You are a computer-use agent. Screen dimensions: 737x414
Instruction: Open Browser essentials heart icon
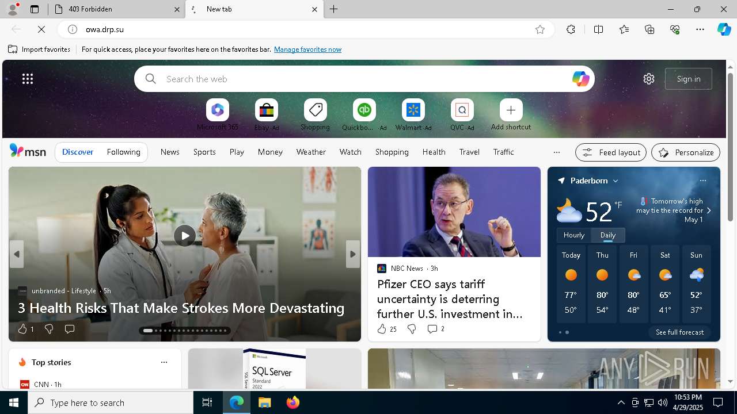pos(675,29)
